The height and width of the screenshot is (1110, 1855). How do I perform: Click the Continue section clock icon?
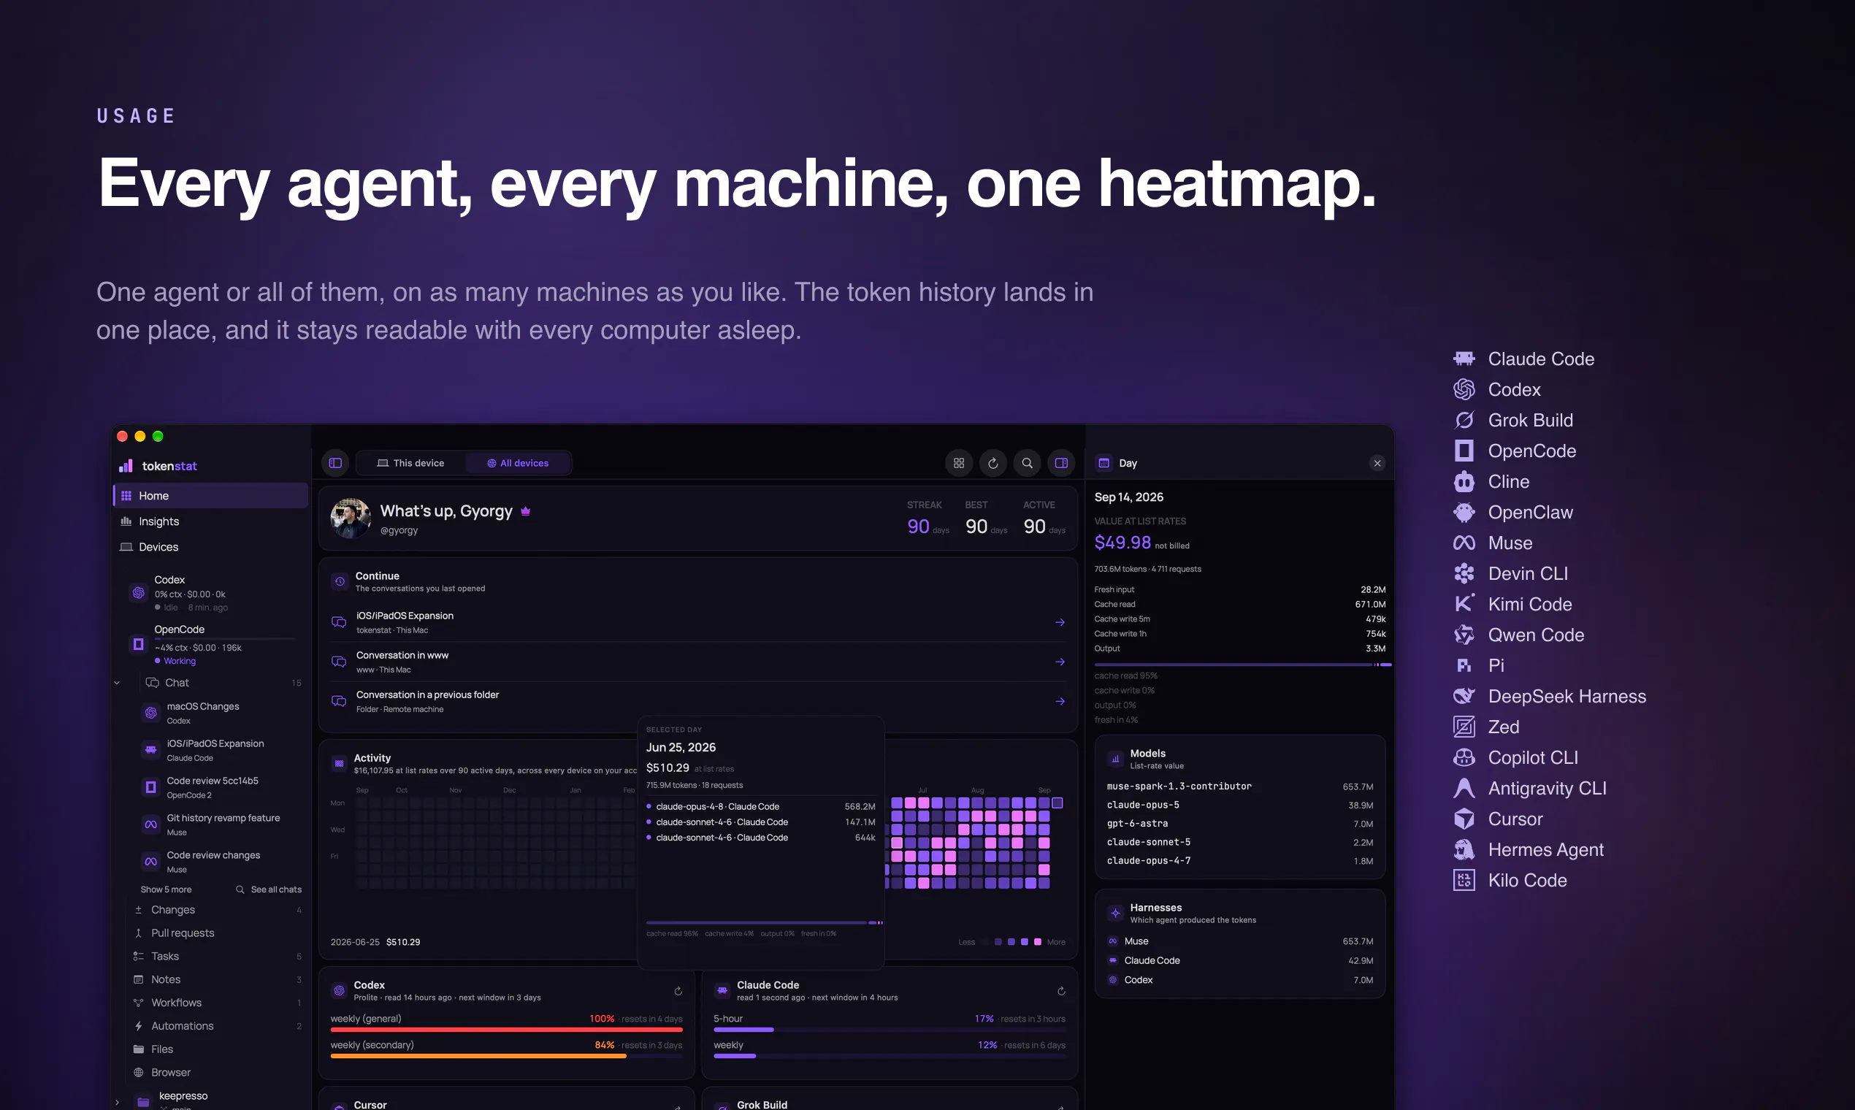pos(340,581)
